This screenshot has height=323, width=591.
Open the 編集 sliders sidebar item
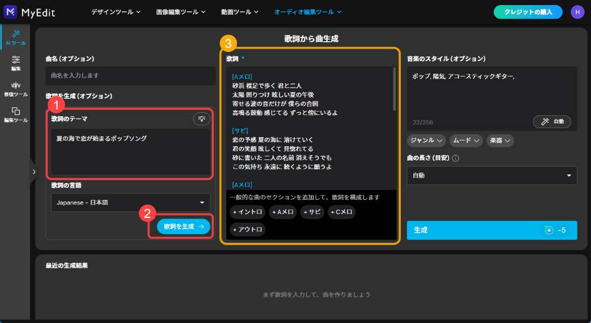(x=16, y=63)
